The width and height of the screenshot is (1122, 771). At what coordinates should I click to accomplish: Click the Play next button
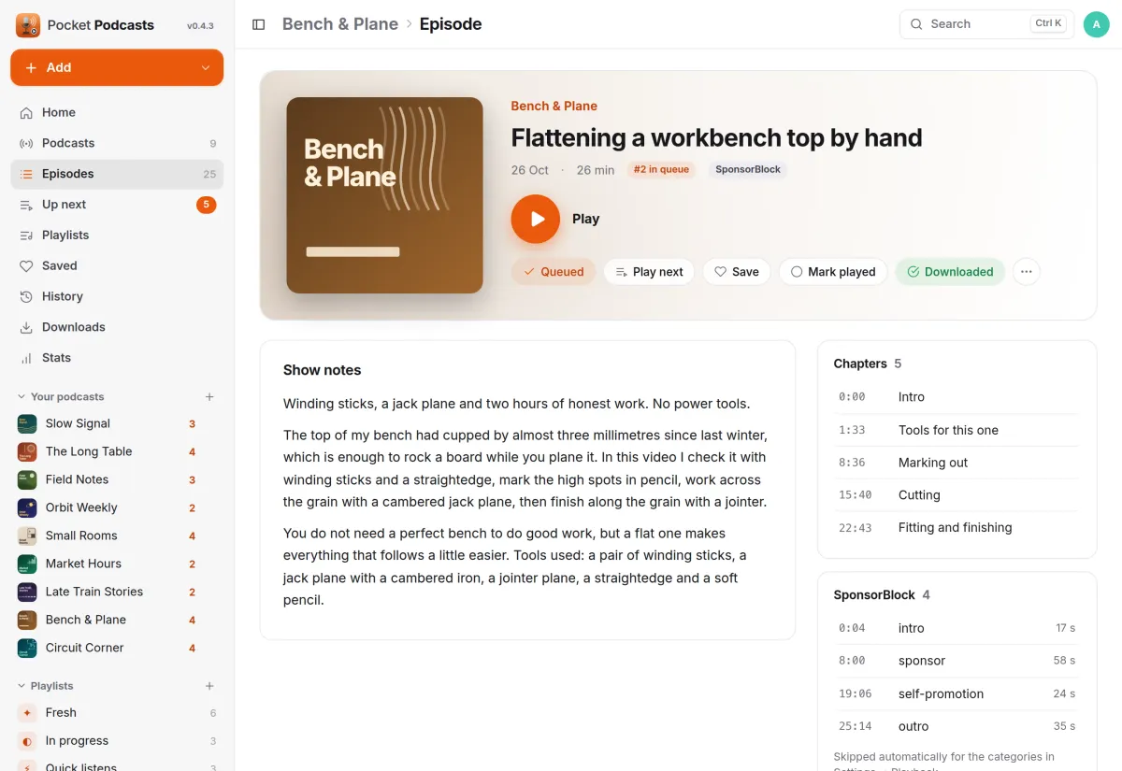[x=649, y=272]
